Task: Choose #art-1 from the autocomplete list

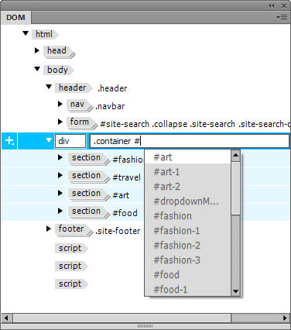Action: coord(188,172)
